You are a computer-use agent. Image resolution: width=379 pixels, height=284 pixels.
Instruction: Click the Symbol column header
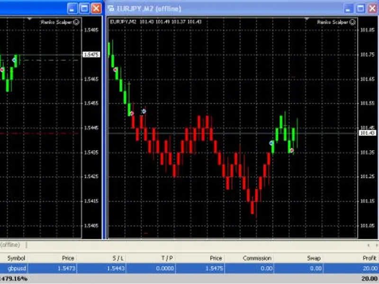(x=16, y=258)
